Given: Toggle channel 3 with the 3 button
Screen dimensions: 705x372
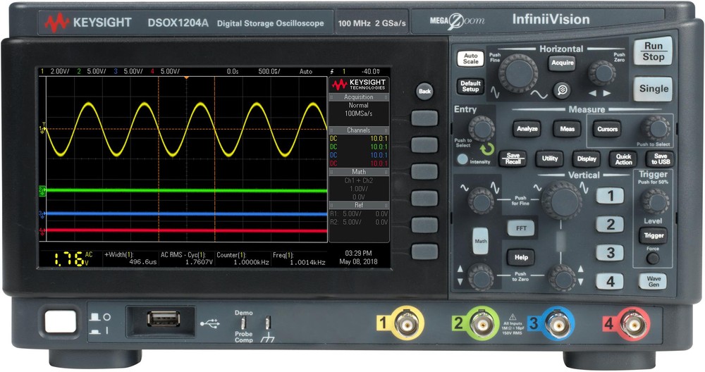Looking at the screenshot, I should coord(610,253).
